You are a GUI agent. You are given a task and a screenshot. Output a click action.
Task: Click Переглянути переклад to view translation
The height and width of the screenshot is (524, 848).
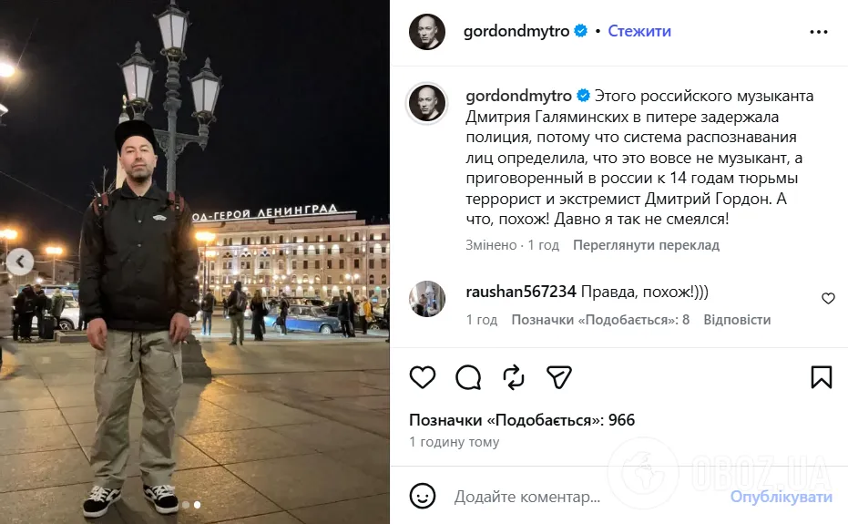(x=647, y=245)
